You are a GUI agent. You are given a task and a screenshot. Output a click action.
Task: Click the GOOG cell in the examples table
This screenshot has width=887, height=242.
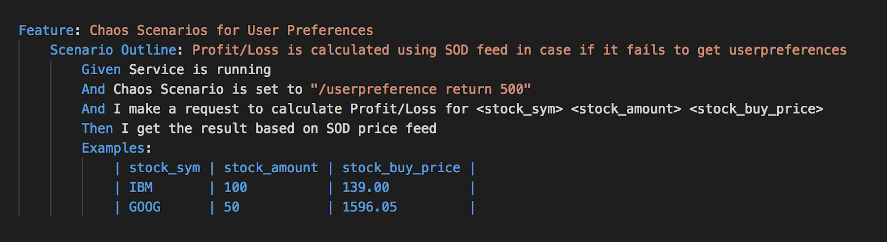pyautogui.click(x=145, y=207)
